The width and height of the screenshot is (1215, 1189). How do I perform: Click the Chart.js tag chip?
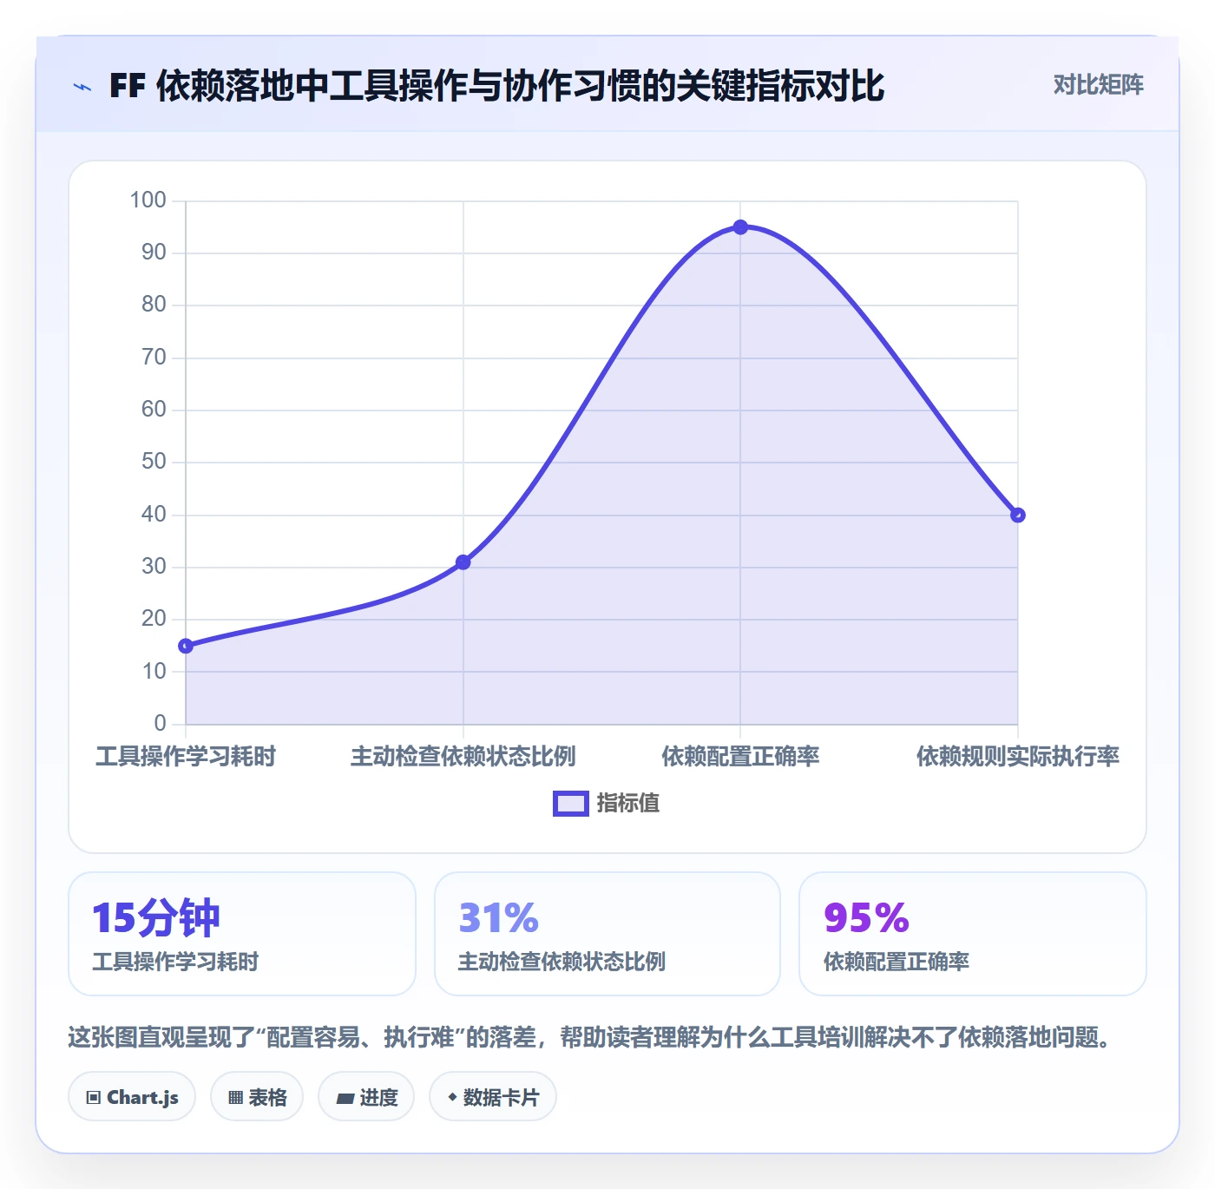[x=132, y=1097]
